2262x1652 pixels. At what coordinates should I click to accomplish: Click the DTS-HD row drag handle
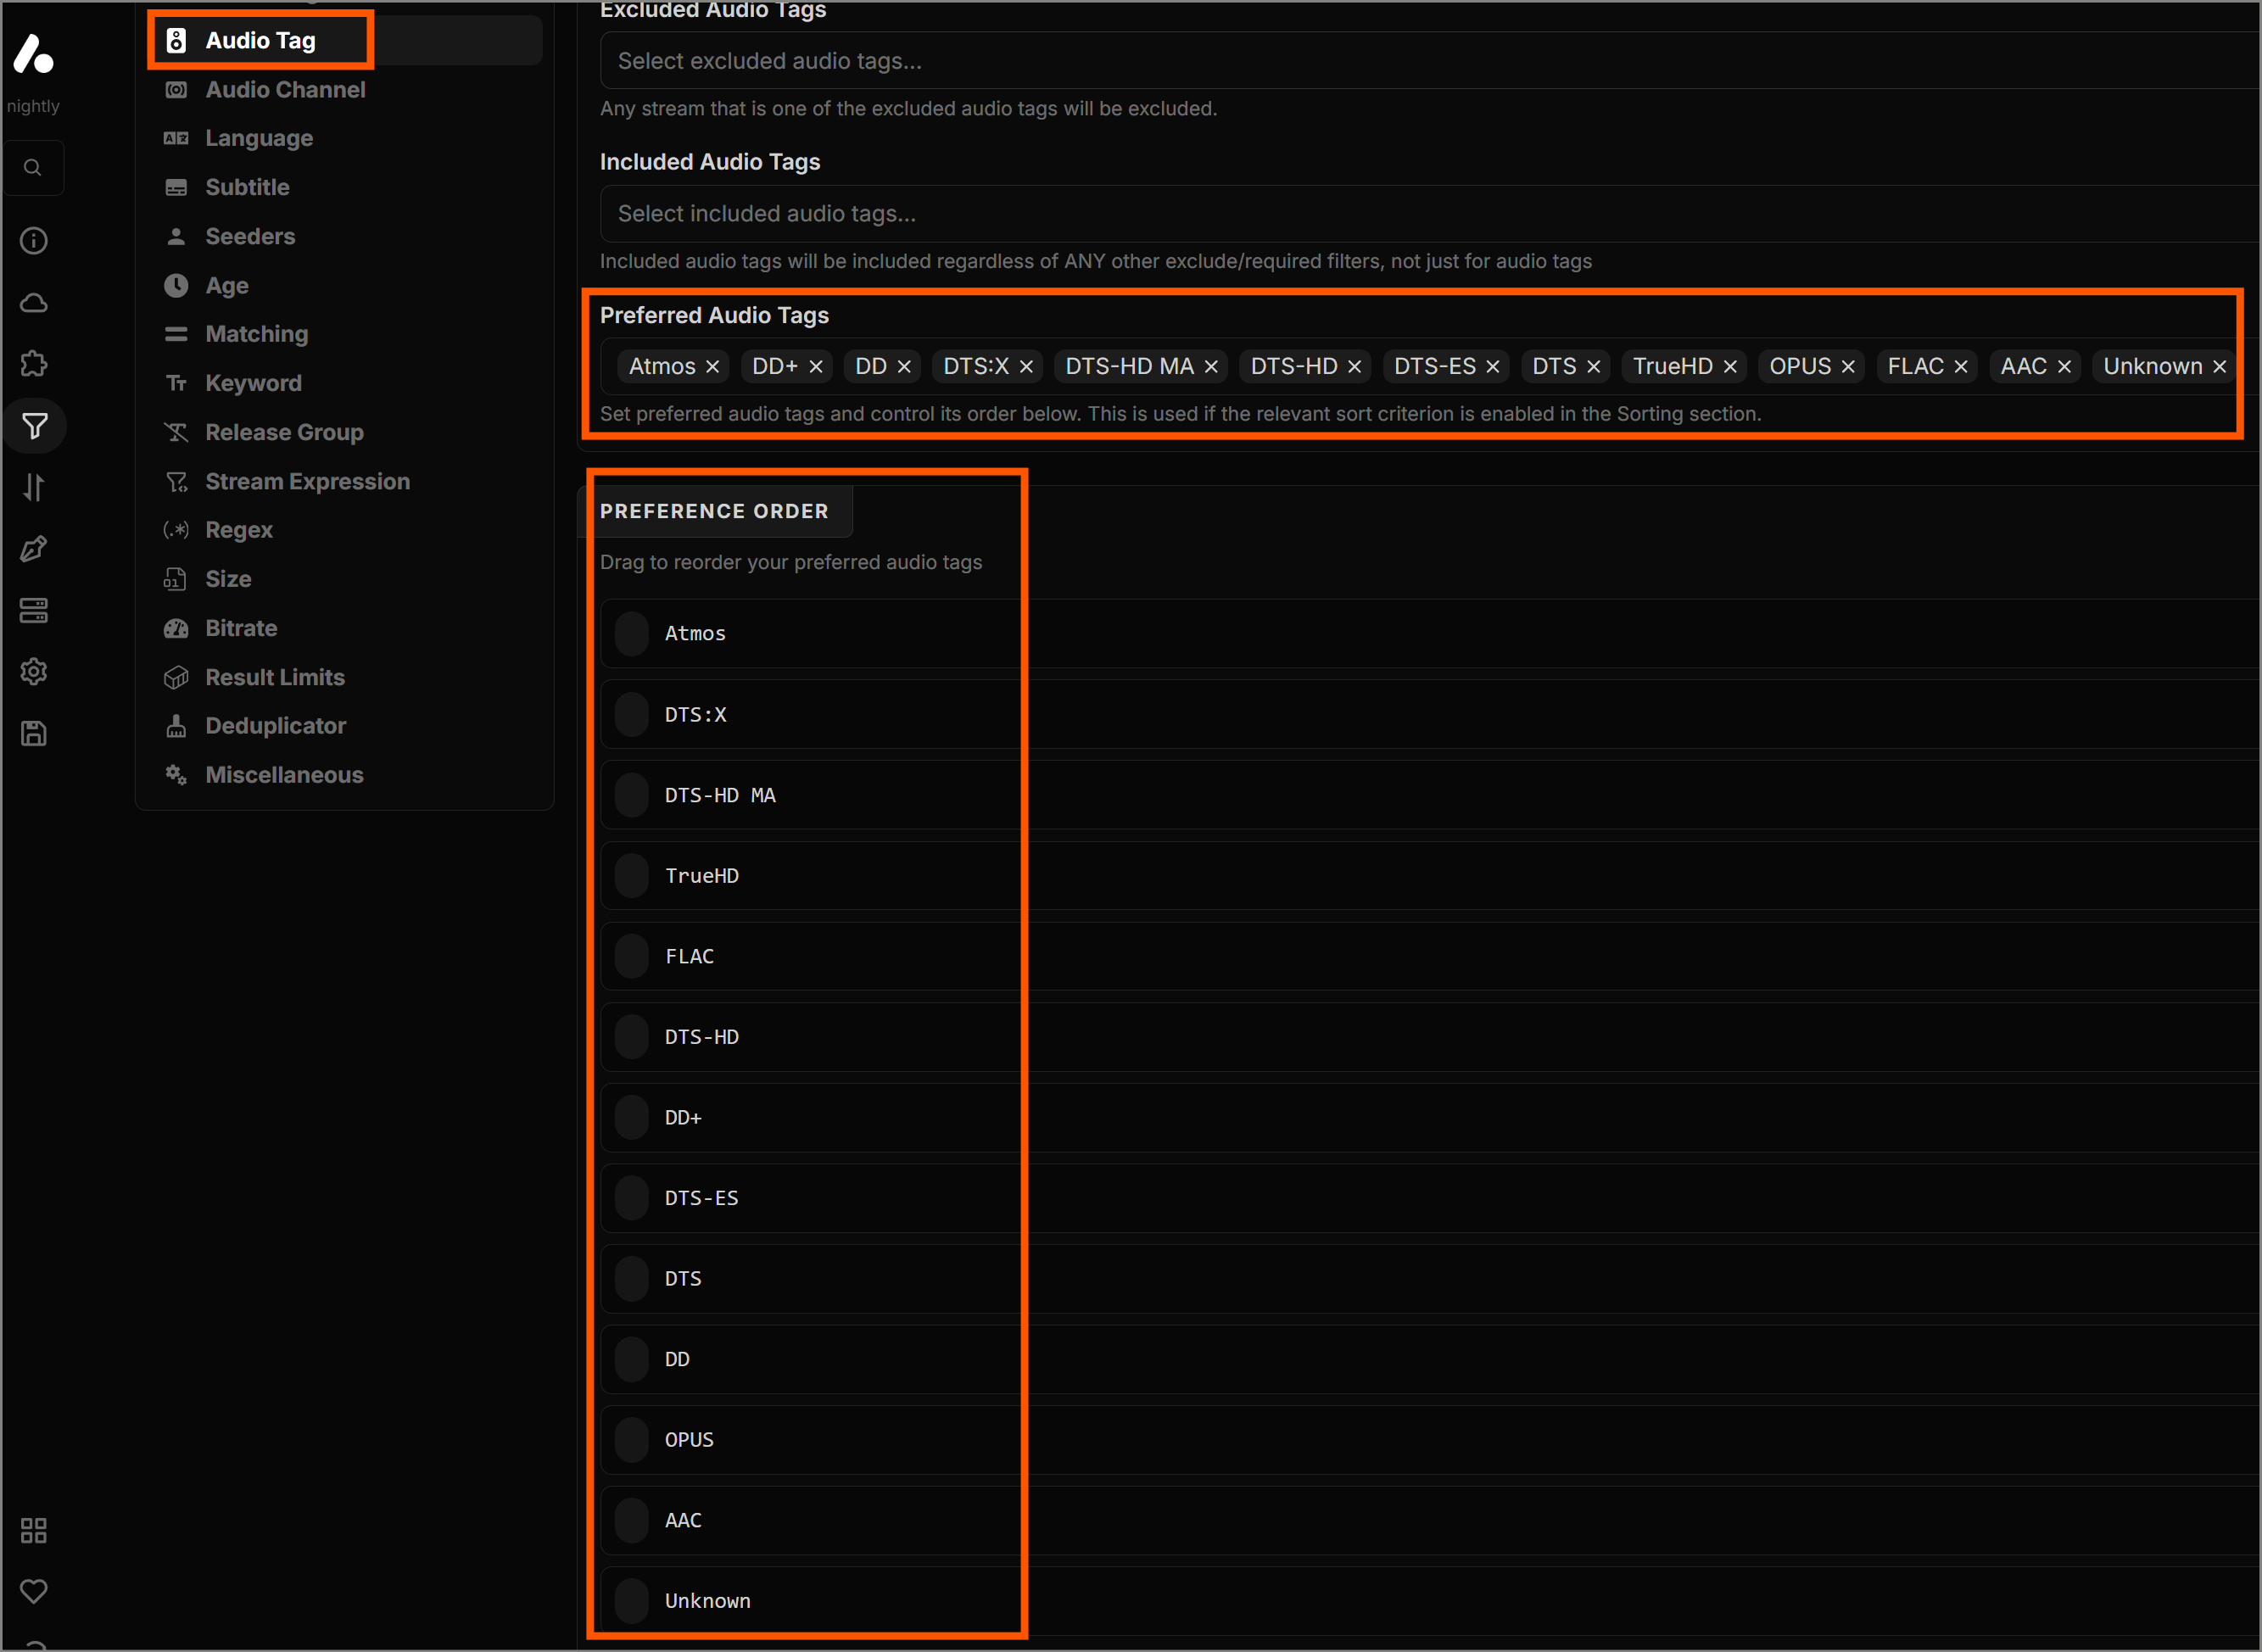point(632,1037)
